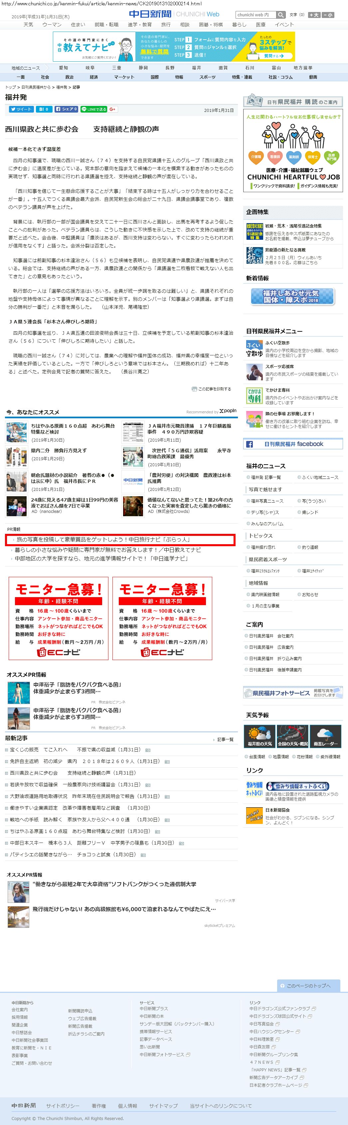The height and width of the screenshot is (1125, 348).
Task: Open the 雨雲レーダー icon
Action: (326, 736)
